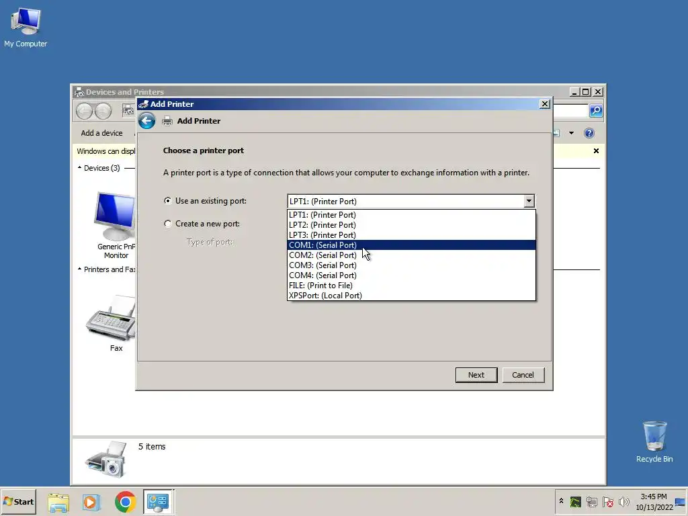Image resolution: width=688 pixels, height=516 pixels.
Task: Click the Devices and Printers search field
Action: [570, 111]
